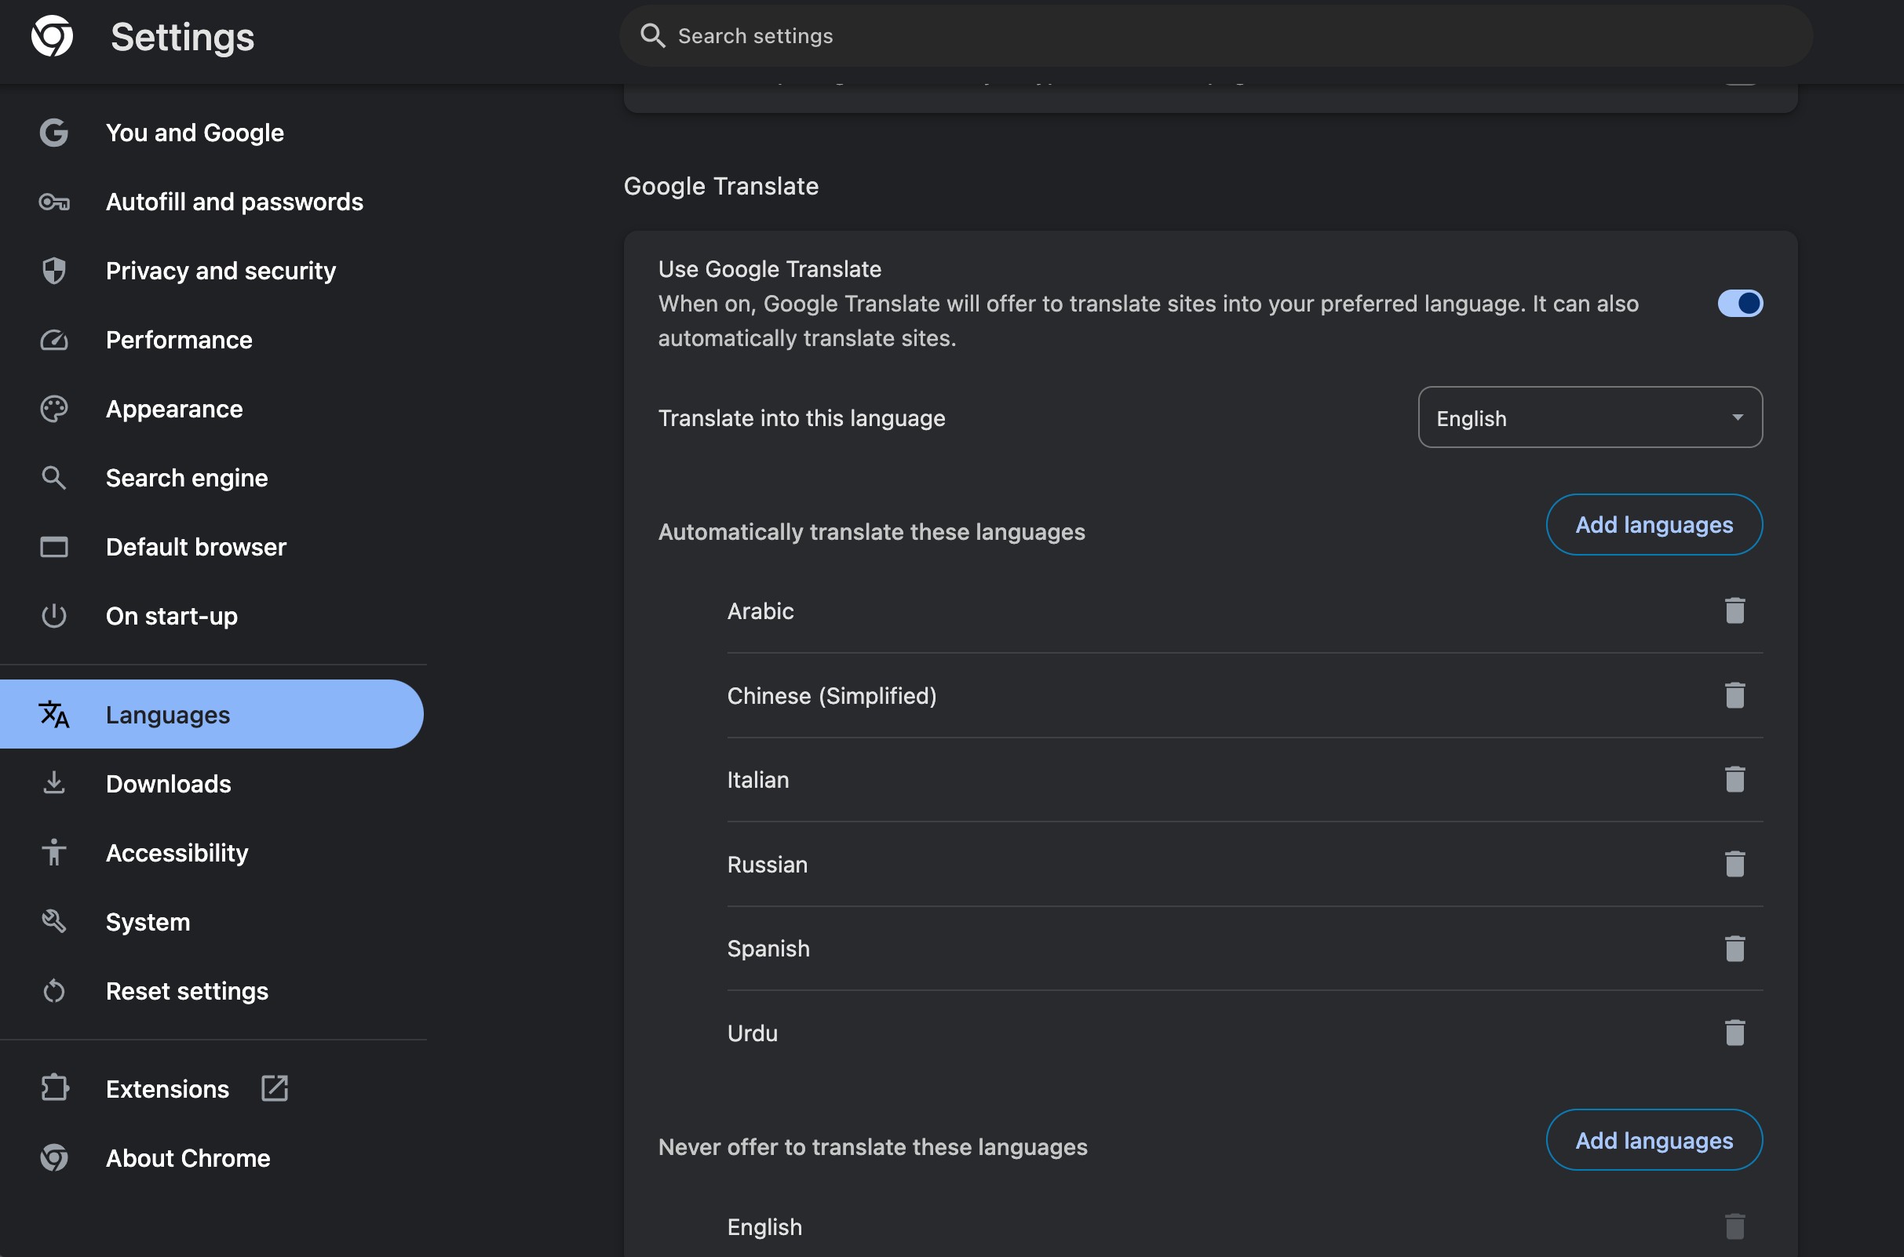The width and height of the screenshot is (1904, 1257).
Task: Click the external link icon beside Extensions
Action: (x=274, y=1088)
